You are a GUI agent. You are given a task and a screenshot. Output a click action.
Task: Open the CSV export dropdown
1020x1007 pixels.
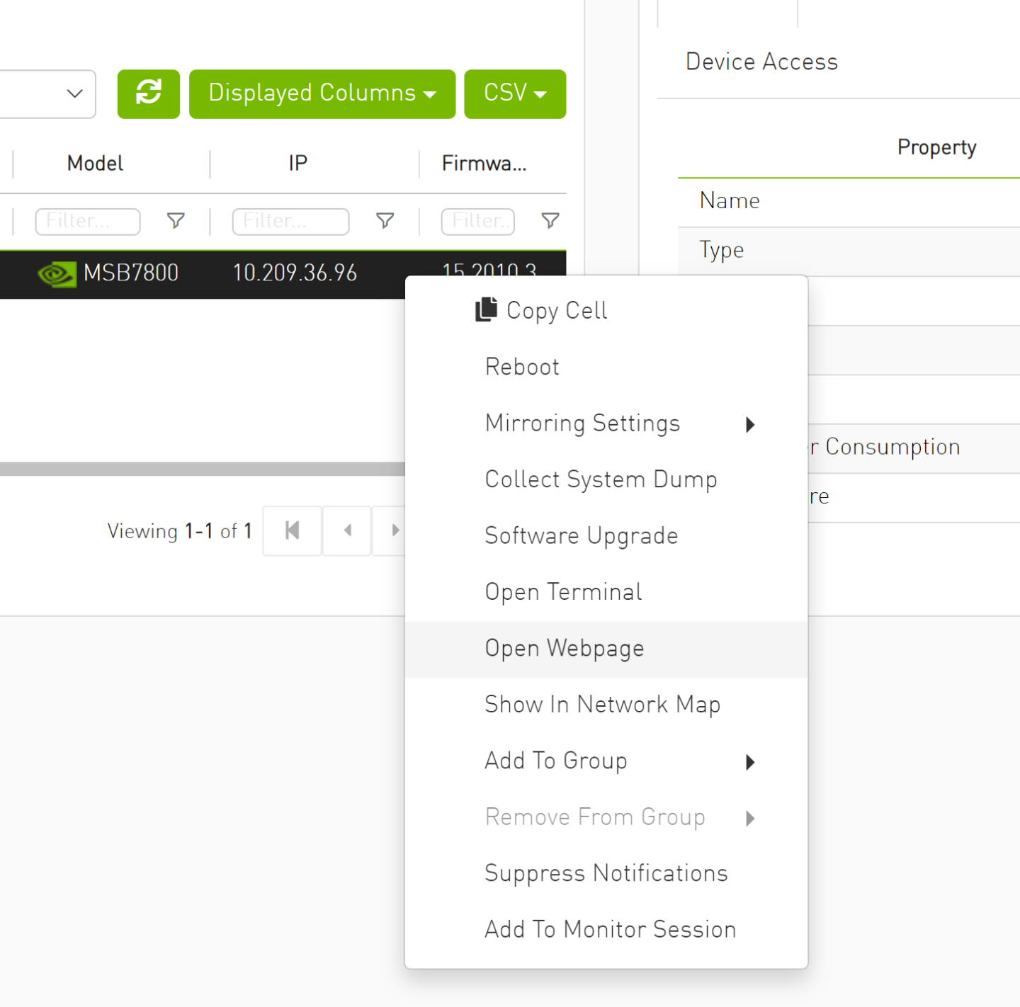[515, 93]
